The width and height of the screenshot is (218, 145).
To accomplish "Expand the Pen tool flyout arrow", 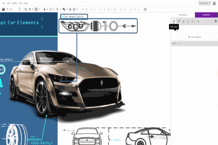I will [x=60, y=9].
